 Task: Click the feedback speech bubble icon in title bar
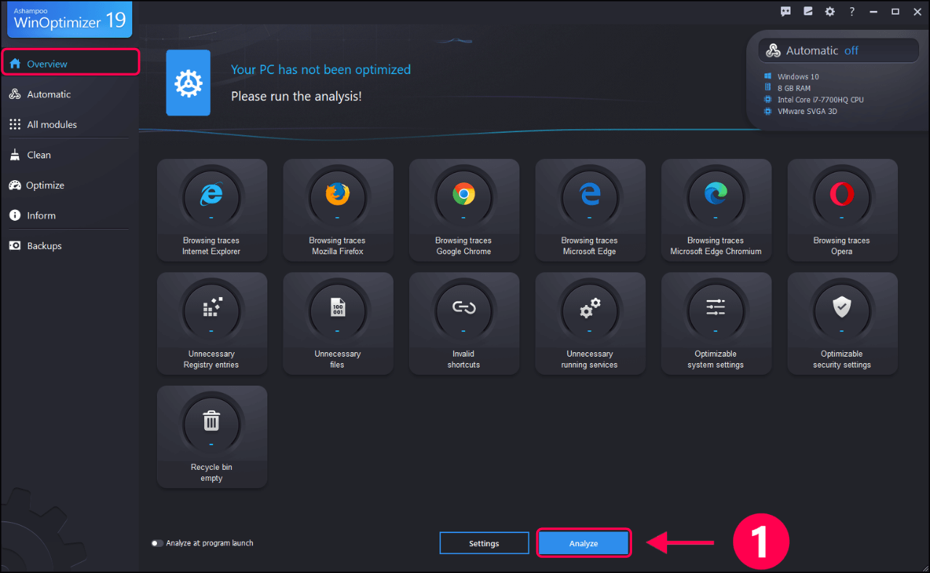(785, 12)
